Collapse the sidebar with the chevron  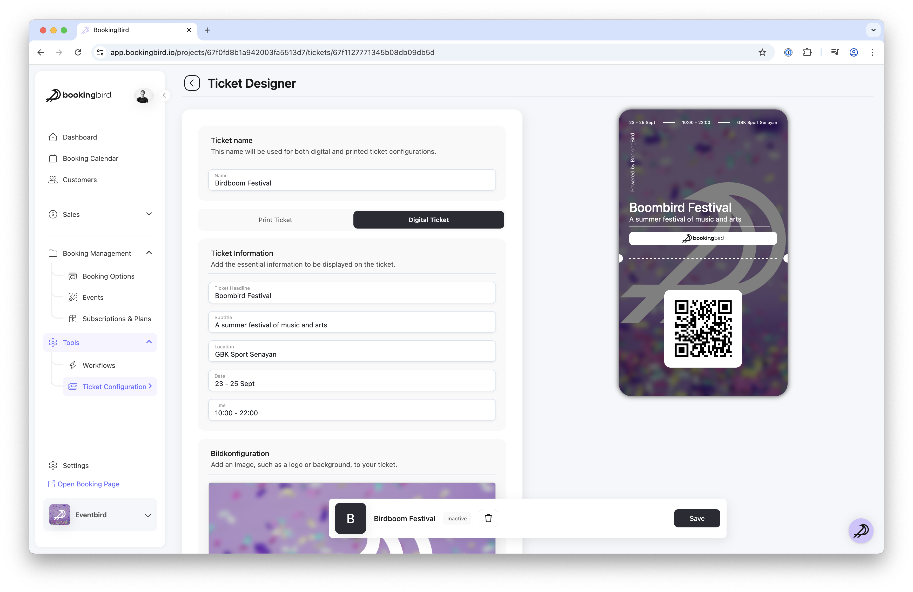(164, 95)
